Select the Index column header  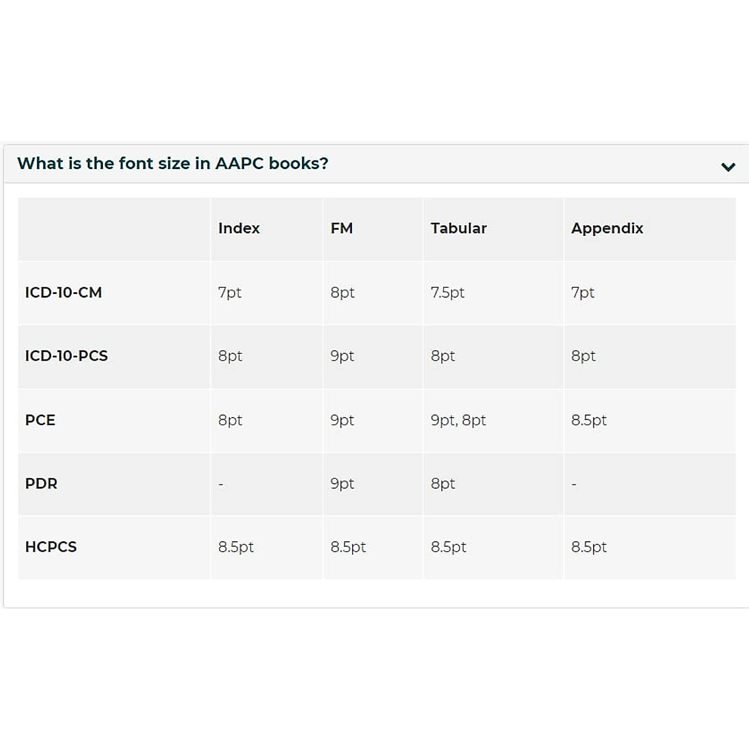tap(239, 228)
